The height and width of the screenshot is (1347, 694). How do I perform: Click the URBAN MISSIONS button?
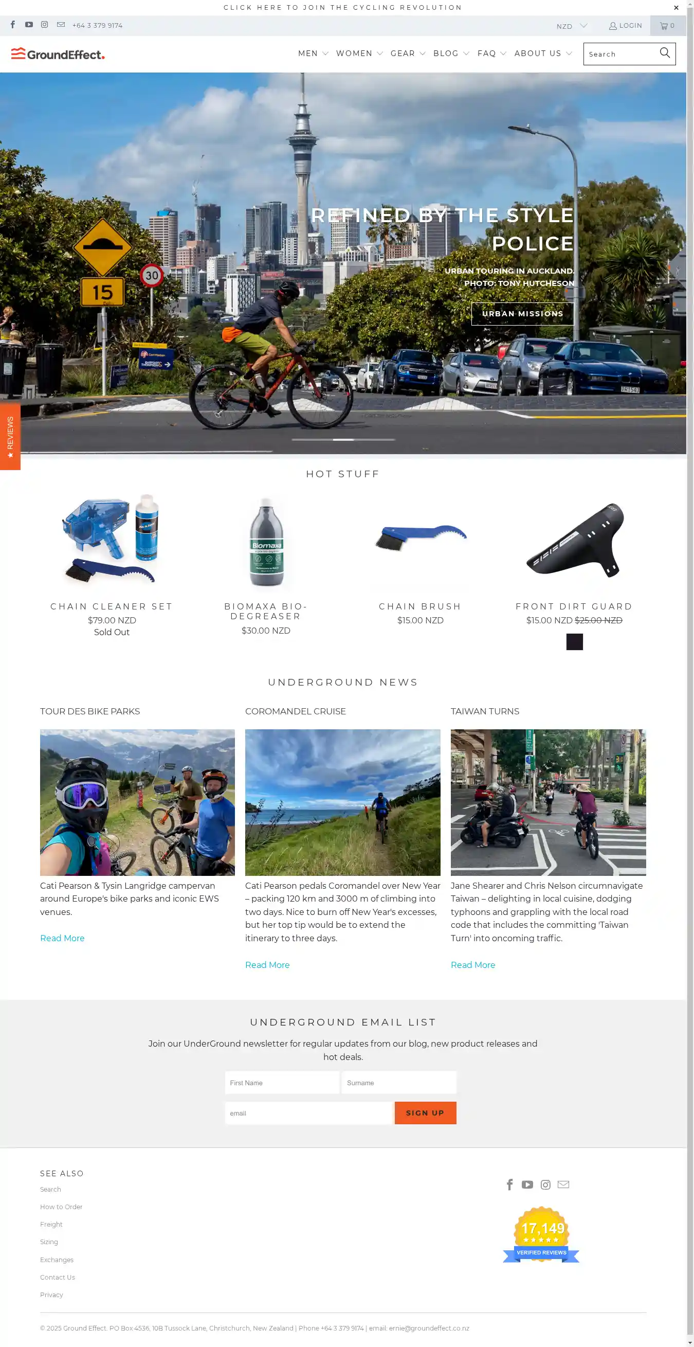[523, 314]
